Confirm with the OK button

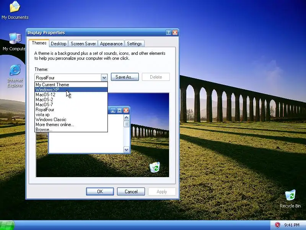click(100, 191)
